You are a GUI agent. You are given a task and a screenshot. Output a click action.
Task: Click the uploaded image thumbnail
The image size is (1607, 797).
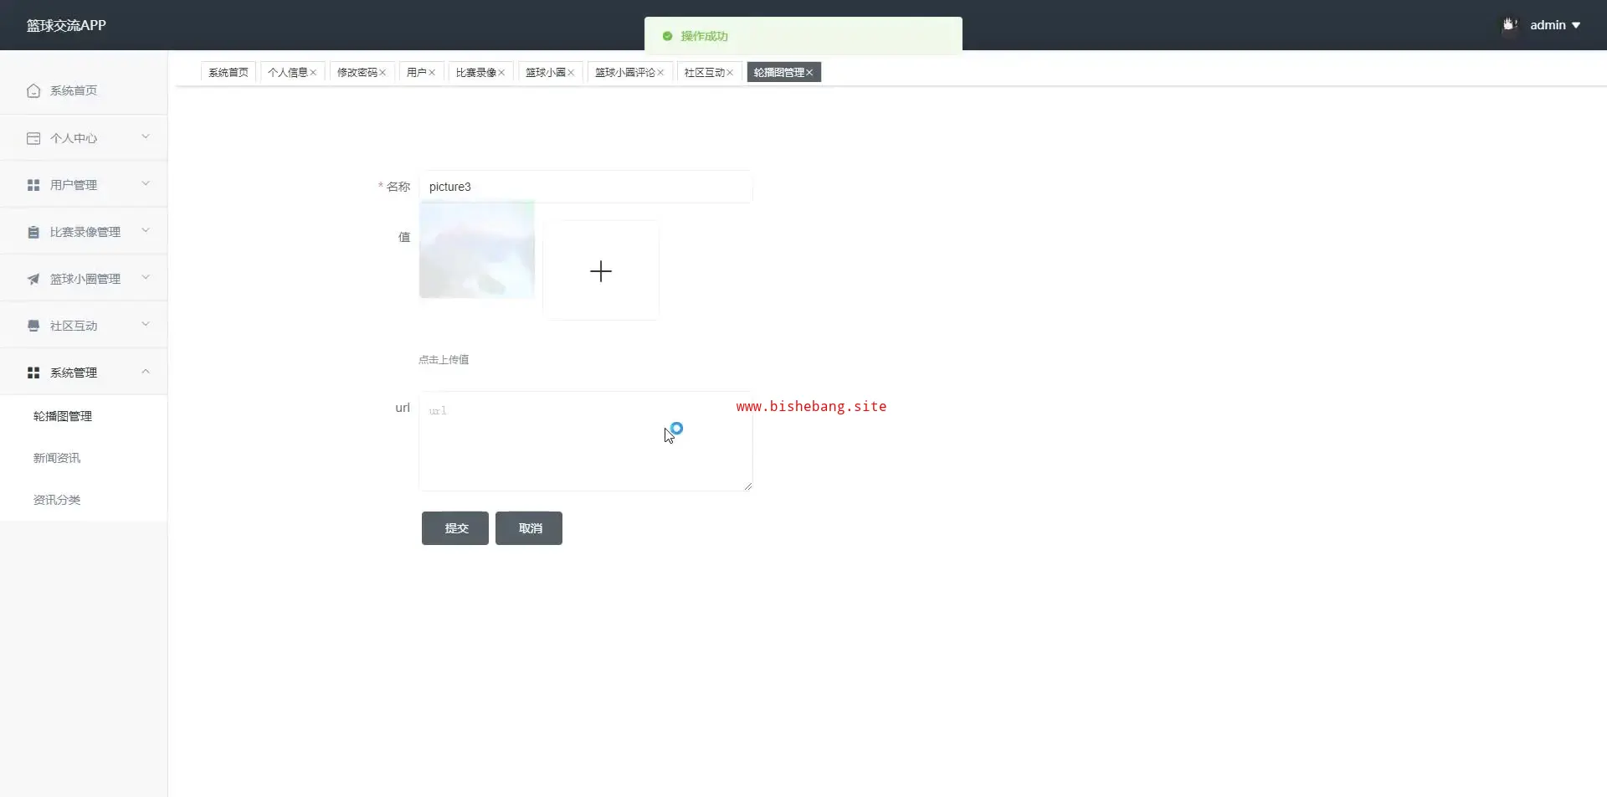(476, 249)
